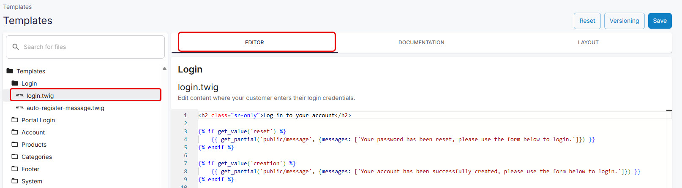Open the Layout tab

pyautogui.click(x=588, y=43)
